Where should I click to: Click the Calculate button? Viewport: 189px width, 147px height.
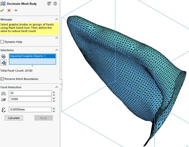[x=14, y=118]
